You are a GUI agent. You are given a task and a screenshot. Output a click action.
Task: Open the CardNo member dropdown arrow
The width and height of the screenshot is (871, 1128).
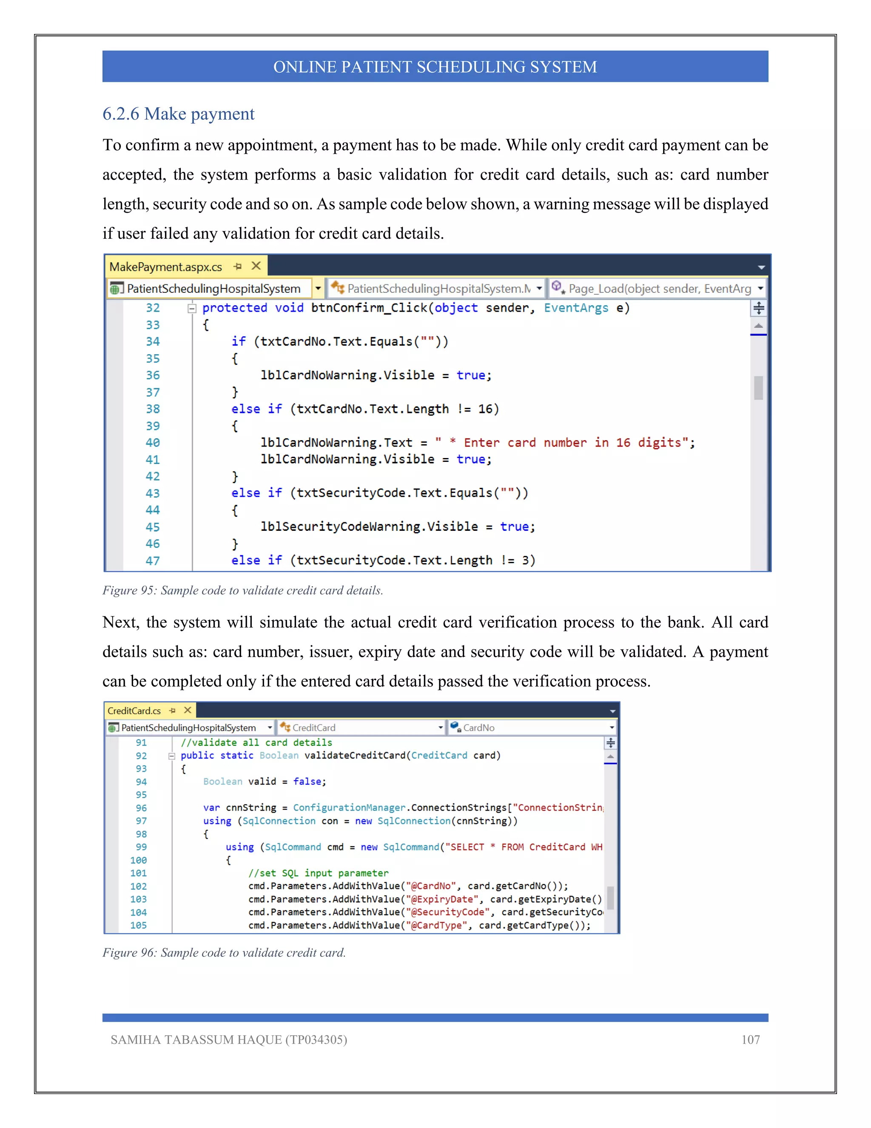tap(612, 727)
